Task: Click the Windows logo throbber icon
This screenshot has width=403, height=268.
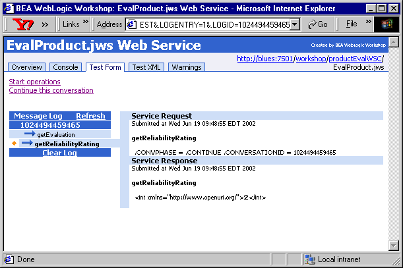Action: tap(387, 24)
